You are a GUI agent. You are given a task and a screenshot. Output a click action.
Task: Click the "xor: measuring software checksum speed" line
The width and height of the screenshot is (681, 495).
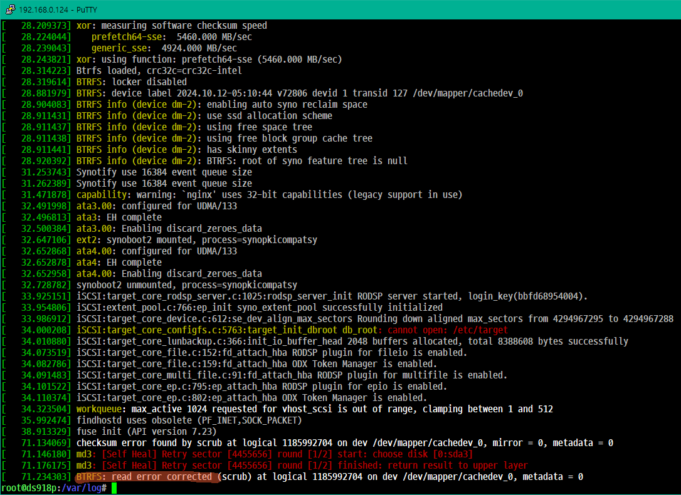pos(171,26)
